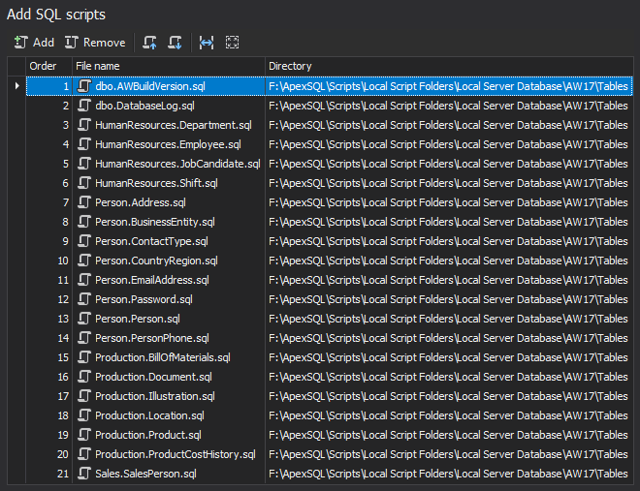This screenshot has height=491, width=640.
Task: Click the row indicator arrow for row 1
Action: [16, 86]
